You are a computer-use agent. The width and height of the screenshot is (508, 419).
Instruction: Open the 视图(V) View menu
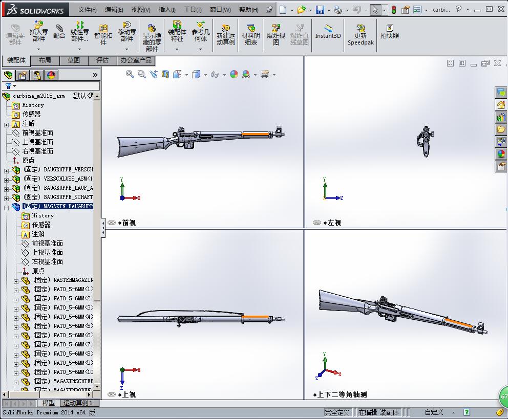[x=141, y=10]
